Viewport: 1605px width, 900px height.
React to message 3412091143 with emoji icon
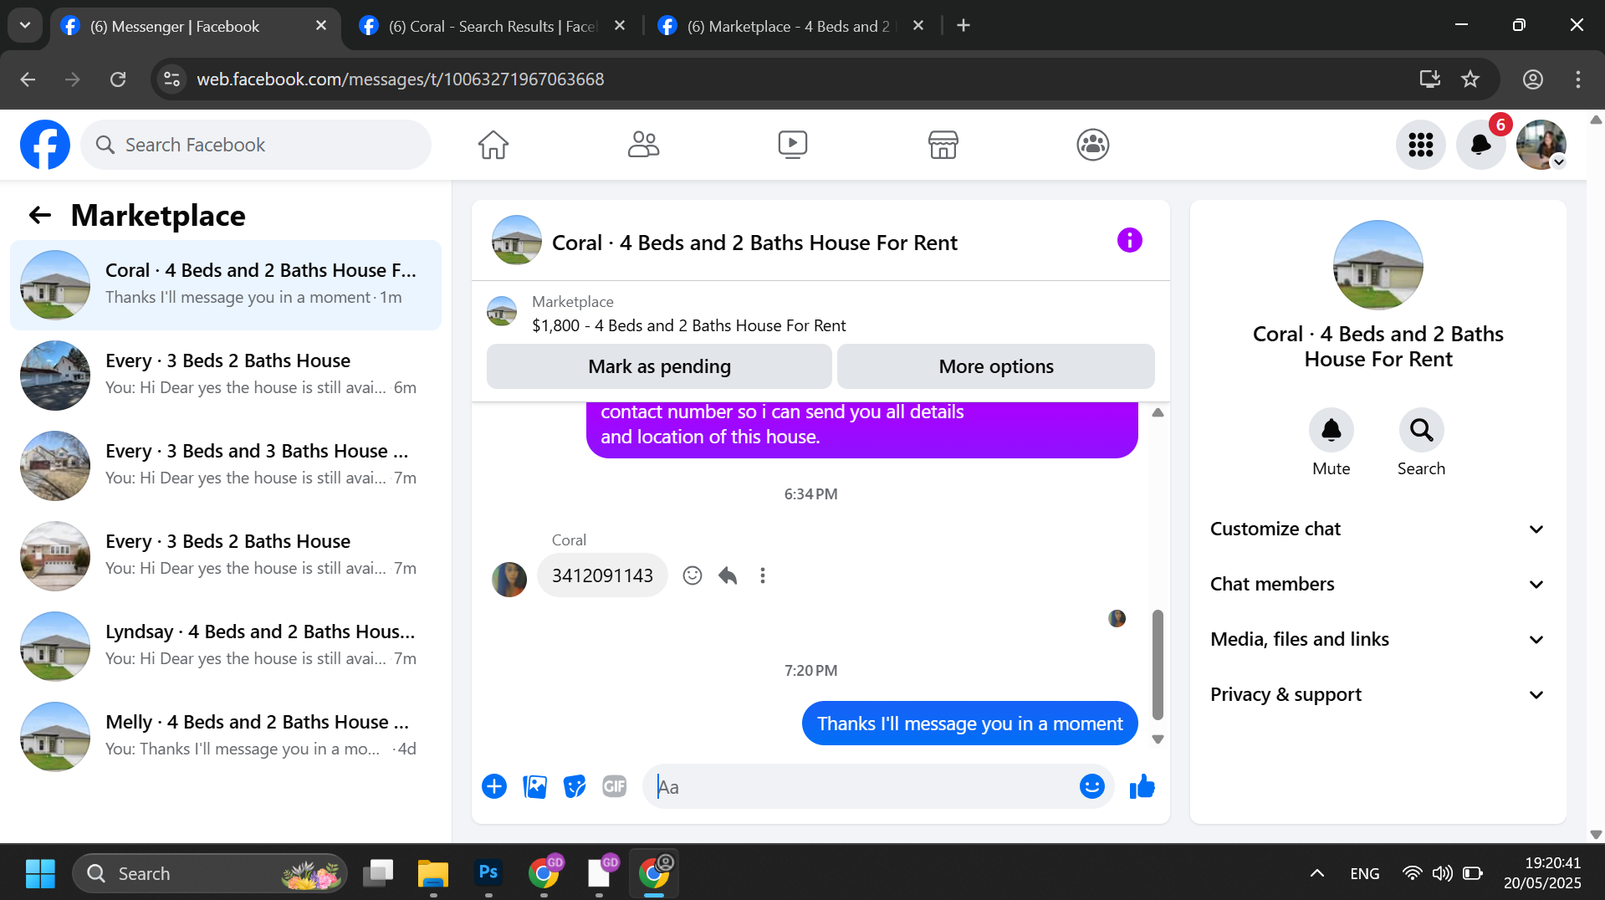click(x=692, y=575)
